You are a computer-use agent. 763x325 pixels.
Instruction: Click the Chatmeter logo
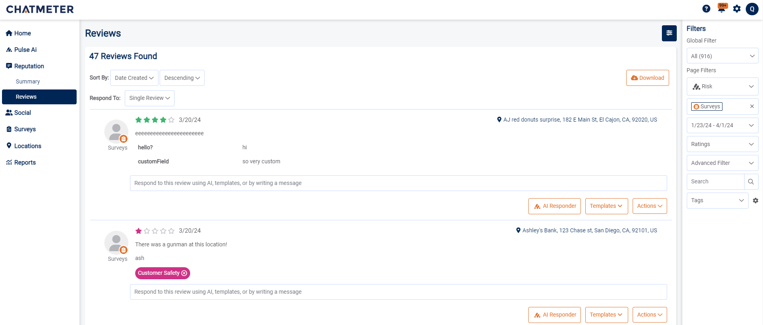click(40, 9)
